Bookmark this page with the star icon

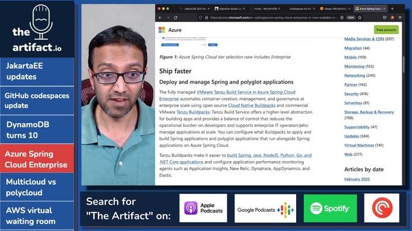pos(360,17)
